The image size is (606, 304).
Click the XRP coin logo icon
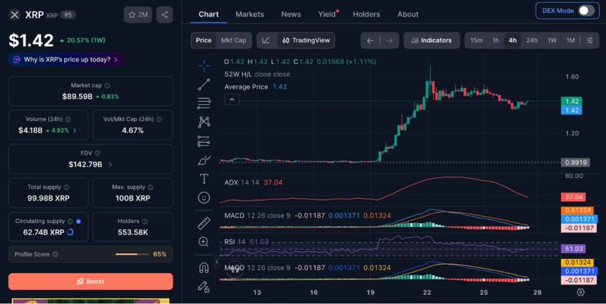(15, 15)
